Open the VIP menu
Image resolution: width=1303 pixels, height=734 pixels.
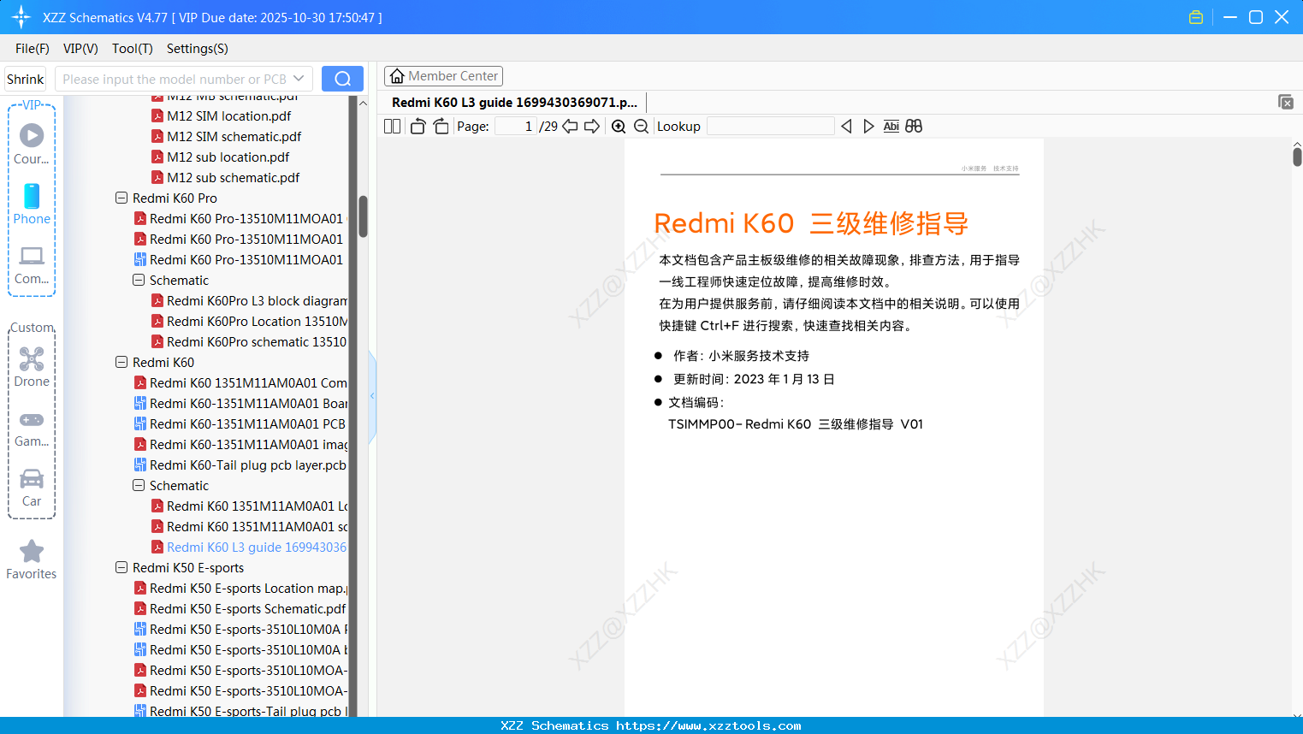(80, 49)
